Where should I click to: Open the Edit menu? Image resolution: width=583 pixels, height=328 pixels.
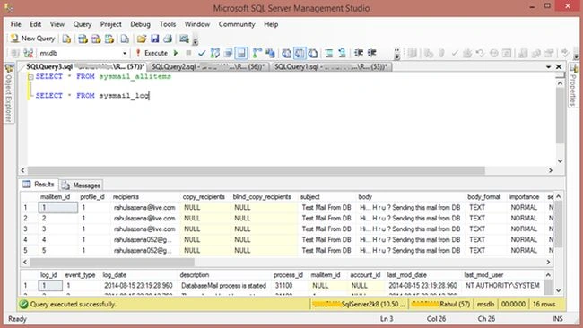[x=35, y=24]
